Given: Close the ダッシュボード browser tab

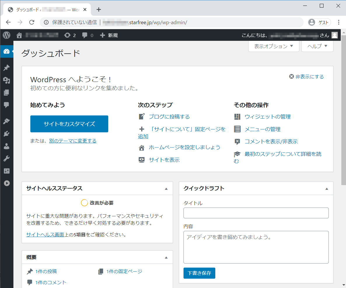Looking at the screenshot, I should pos(85,10).
